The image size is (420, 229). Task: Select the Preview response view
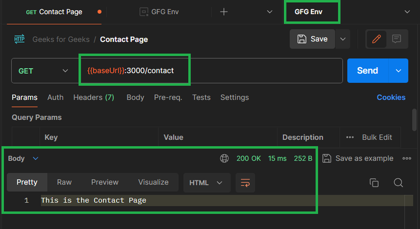pyautogui.click(x=105, y=182)
